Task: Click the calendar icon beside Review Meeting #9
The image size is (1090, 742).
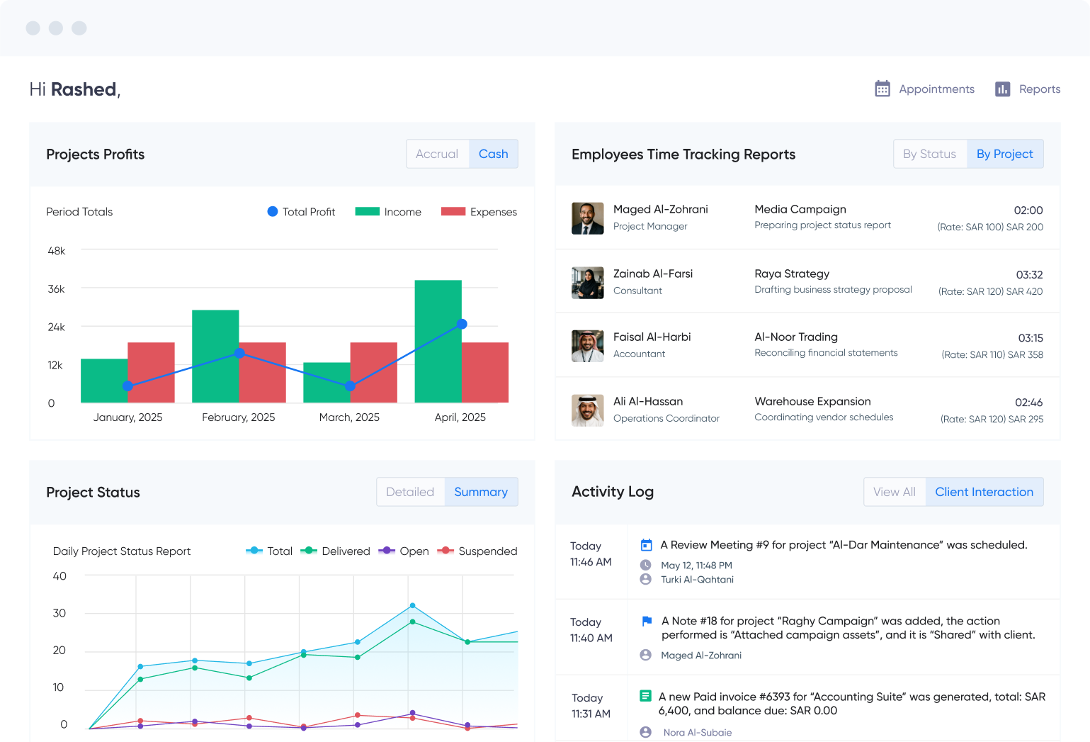Action: [646, 545]
